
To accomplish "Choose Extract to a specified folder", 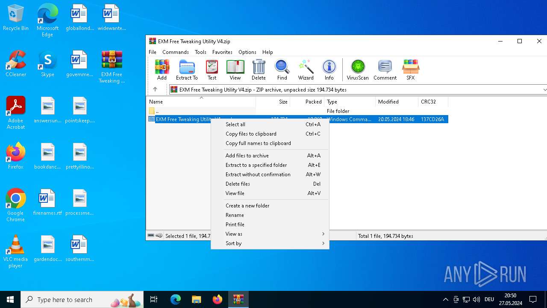I will pos(256,165).
